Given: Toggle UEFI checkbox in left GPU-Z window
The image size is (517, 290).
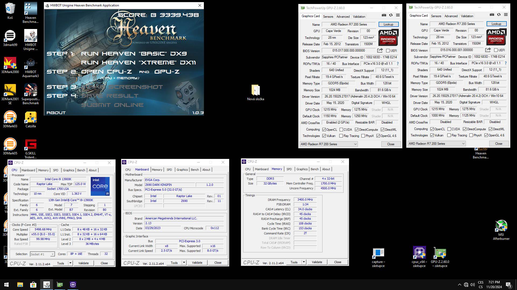Looking at the screenshot, I should click(x=388, y=51).
